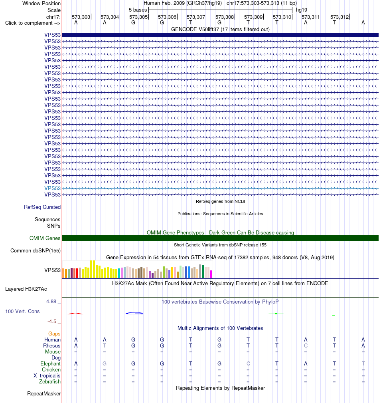Image resolution: width=379 pixels, height=403 pixels.
Task: Click the orange Gaps label
Action: 54,334
